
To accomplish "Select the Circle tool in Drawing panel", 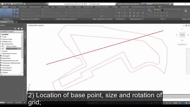I will pos(119,13).
